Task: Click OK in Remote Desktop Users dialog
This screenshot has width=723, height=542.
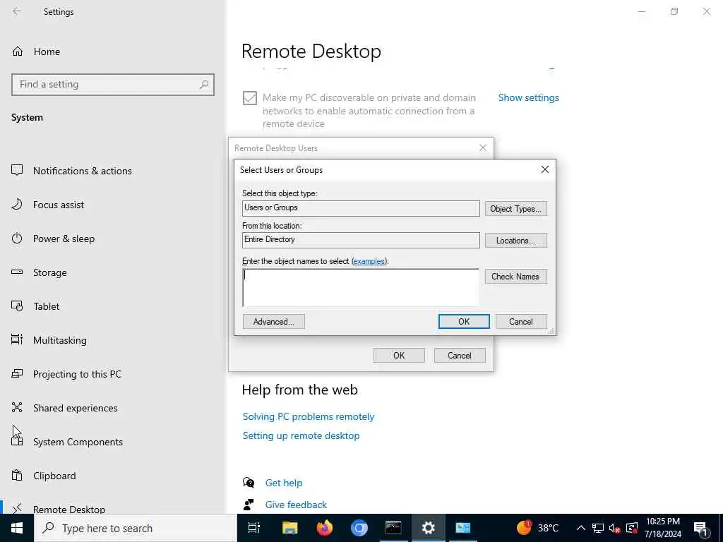Action: (399, 356)
